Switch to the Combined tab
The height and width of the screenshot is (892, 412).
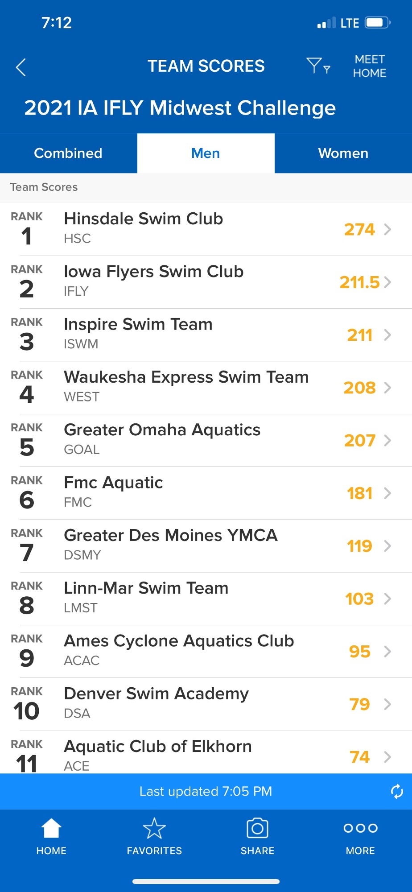(x=68, y=153)
